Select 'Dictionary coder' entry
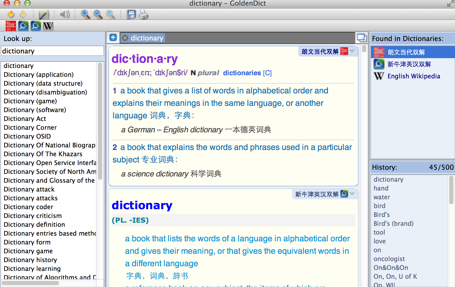Image resolution: width=455 pixels, height=287 pixels. click(x=29, y=207)
